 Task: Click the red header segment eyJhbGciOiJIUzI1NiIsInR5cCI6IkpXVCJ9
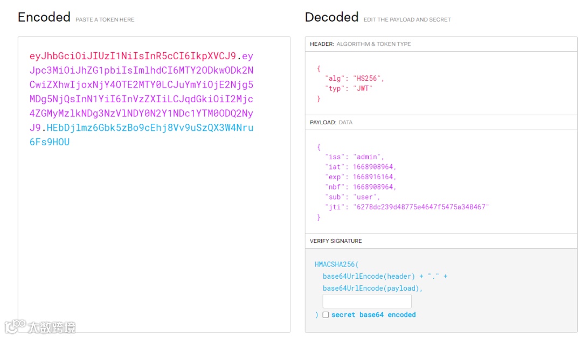[x=133, y=56]
